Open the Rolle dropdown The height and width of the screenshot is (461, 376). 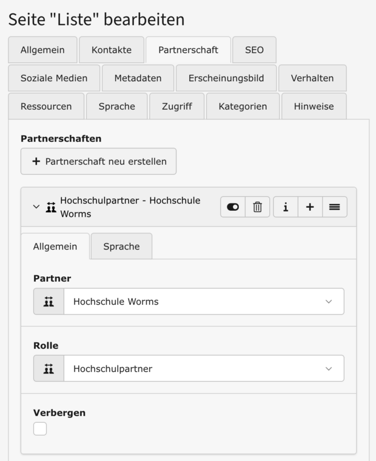[204, 369]
